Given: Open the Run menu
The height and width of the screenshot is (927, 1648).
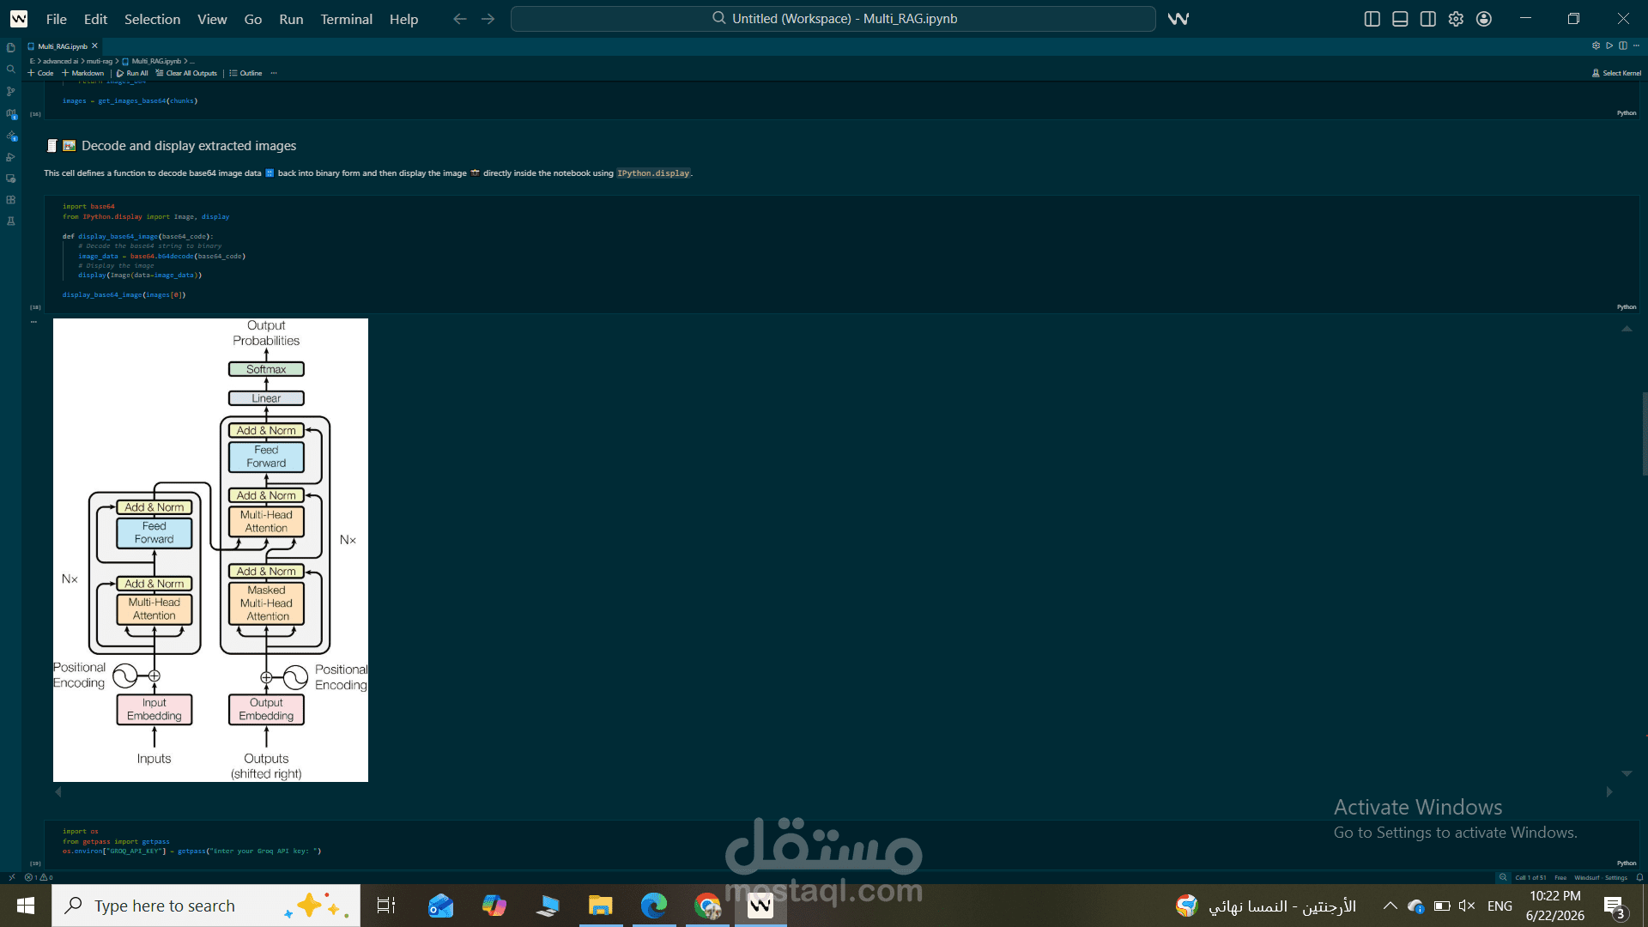Looking at the screenshot, I should (291, 19).
